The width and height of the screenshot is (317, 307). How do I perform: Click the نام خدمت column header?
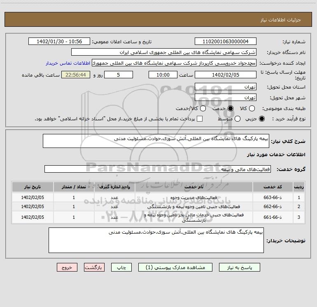(193, 187)
